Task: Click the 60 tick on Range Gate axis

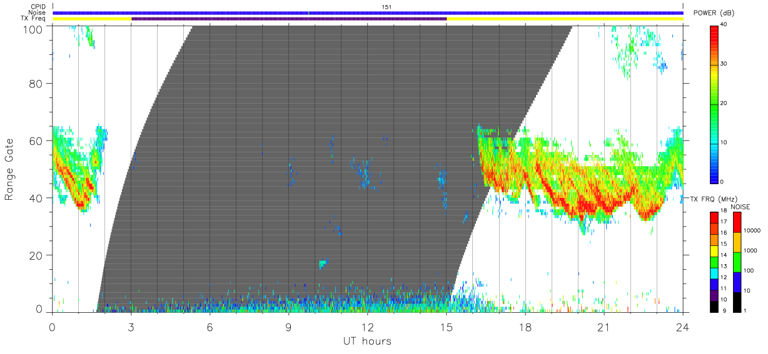Action: point(35,140)
